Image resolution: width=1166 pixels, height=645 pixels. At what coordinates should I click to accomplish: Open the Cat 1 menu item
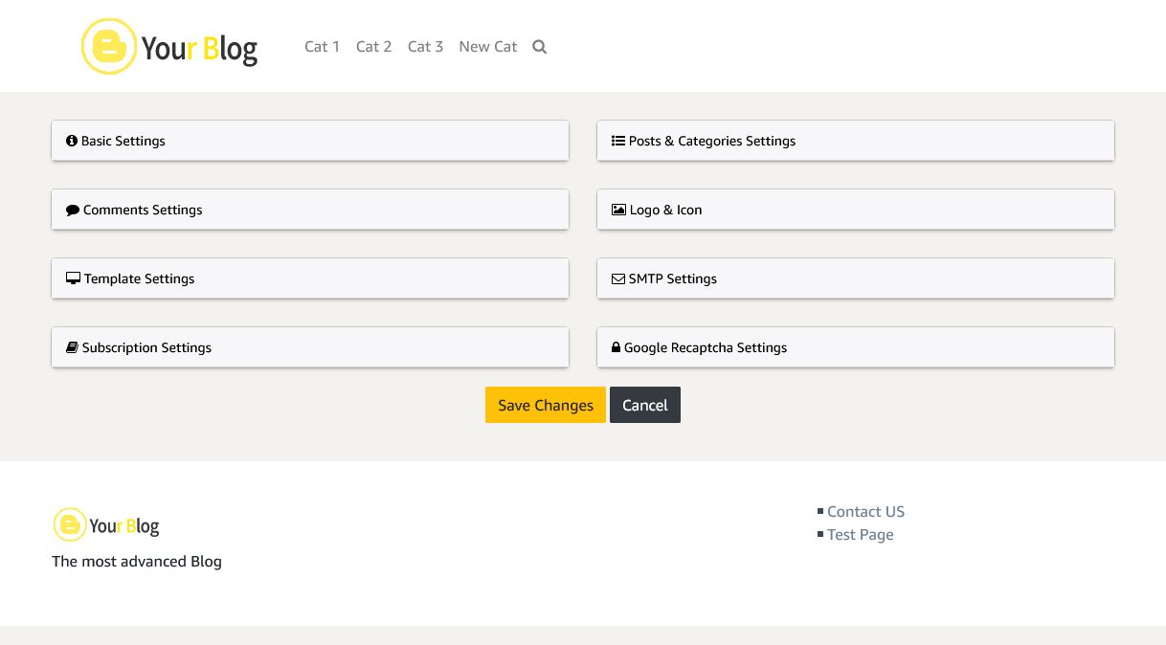pos(322,47)
